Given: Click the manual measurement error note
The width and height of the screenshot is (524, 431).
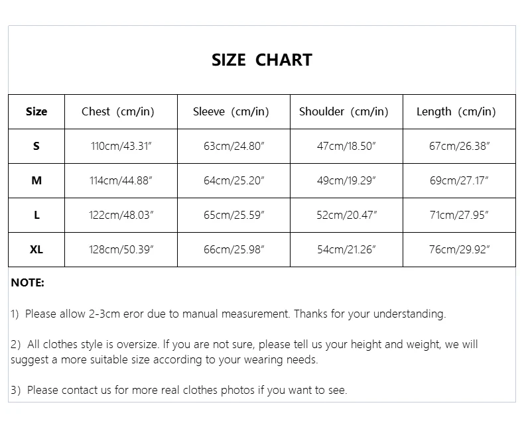Looking at the screenshot, I should pos(228,314).
